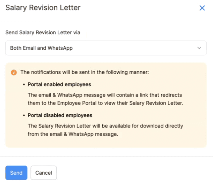Click the Send Salary Revision Letter via label

point(43,33)
